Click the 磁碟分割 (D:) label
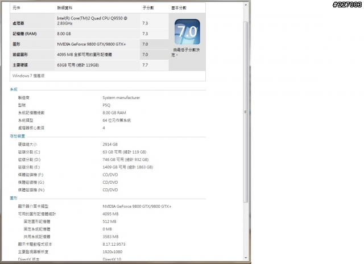The image size is (364, 264). [29, 160]
